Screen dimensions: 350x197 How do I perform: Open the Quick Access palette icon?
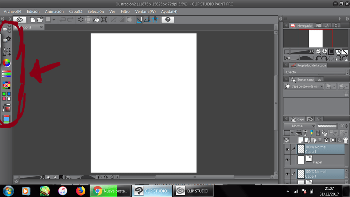7,28
